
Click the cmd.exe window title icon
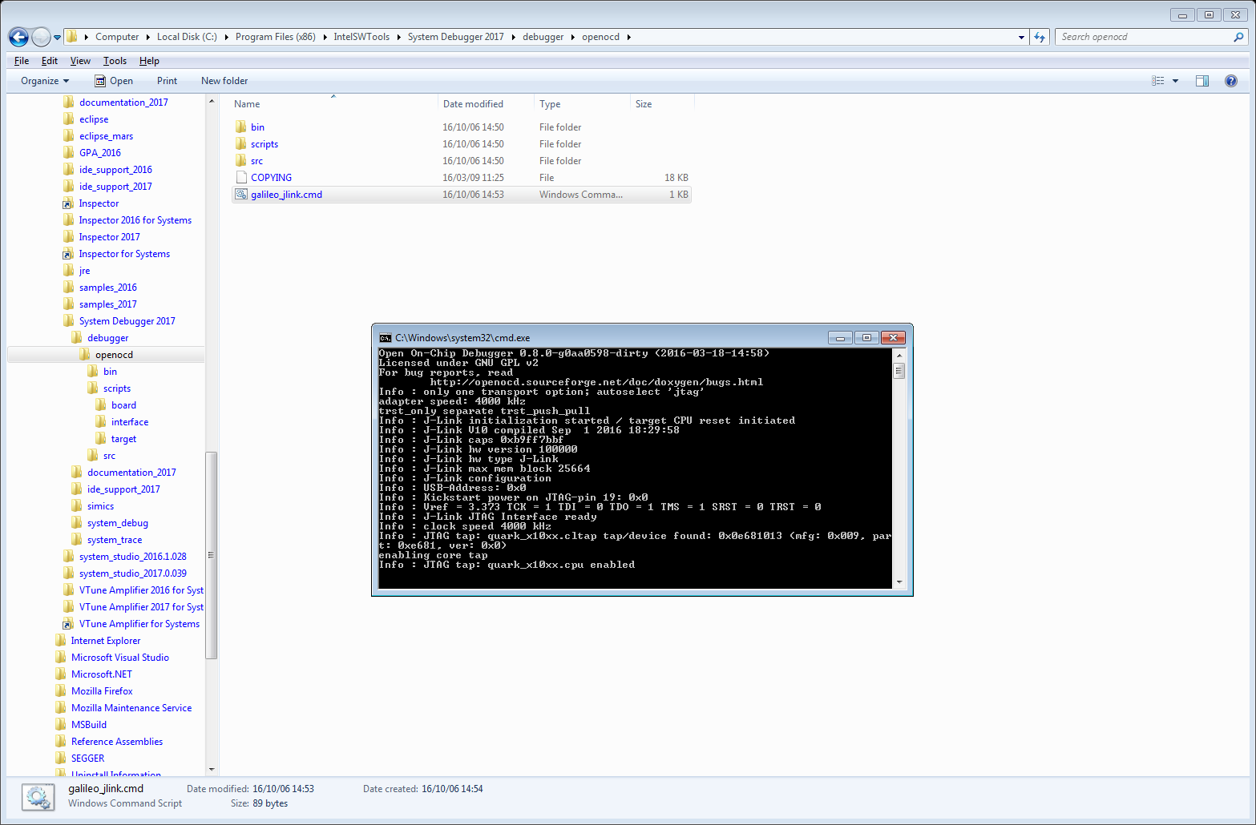385,338
